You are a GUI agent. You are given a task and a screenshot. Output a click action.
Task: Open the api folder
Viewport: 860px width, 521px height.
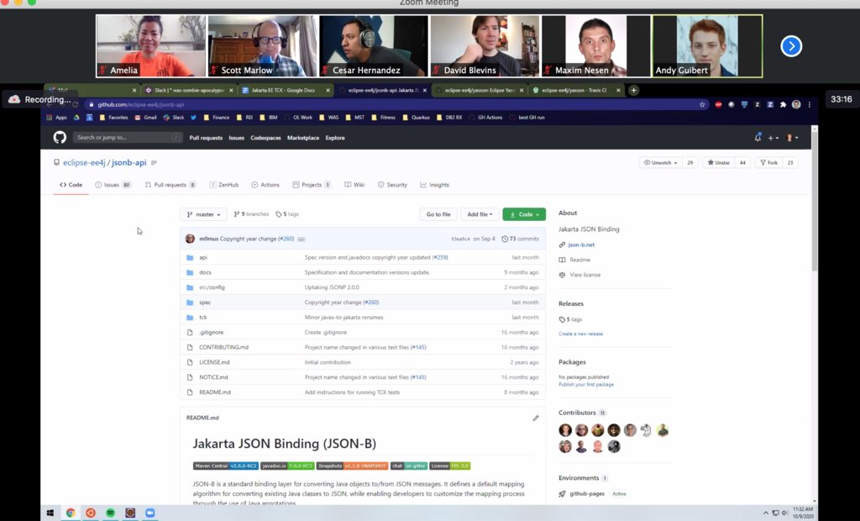(203, 257)
